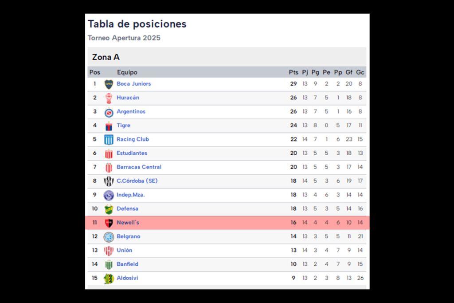Image resolution: width=454 pixels, height=303 pixels.
Task: Open the Unión team link
Action: (124, 250)
